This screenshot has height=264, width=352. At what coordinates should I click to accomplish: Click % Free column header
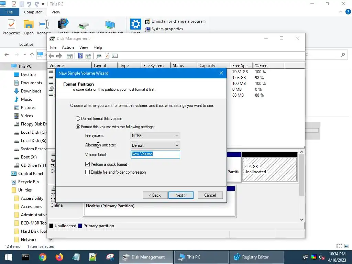tap(268, 65)
